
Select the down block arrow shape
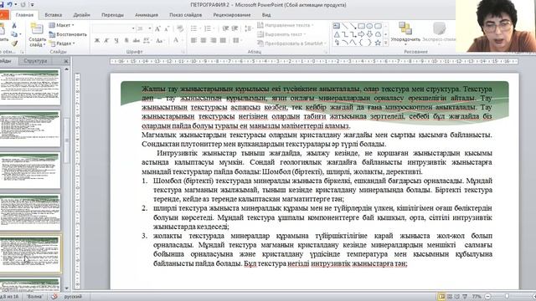coord(369,34)
